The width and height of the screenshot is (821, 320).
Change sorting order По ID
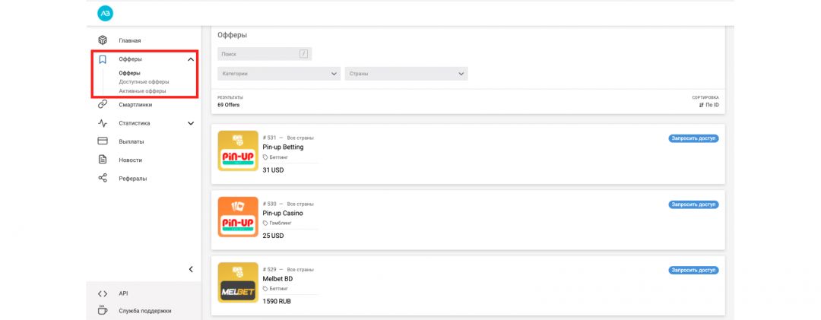coord(708,105)
